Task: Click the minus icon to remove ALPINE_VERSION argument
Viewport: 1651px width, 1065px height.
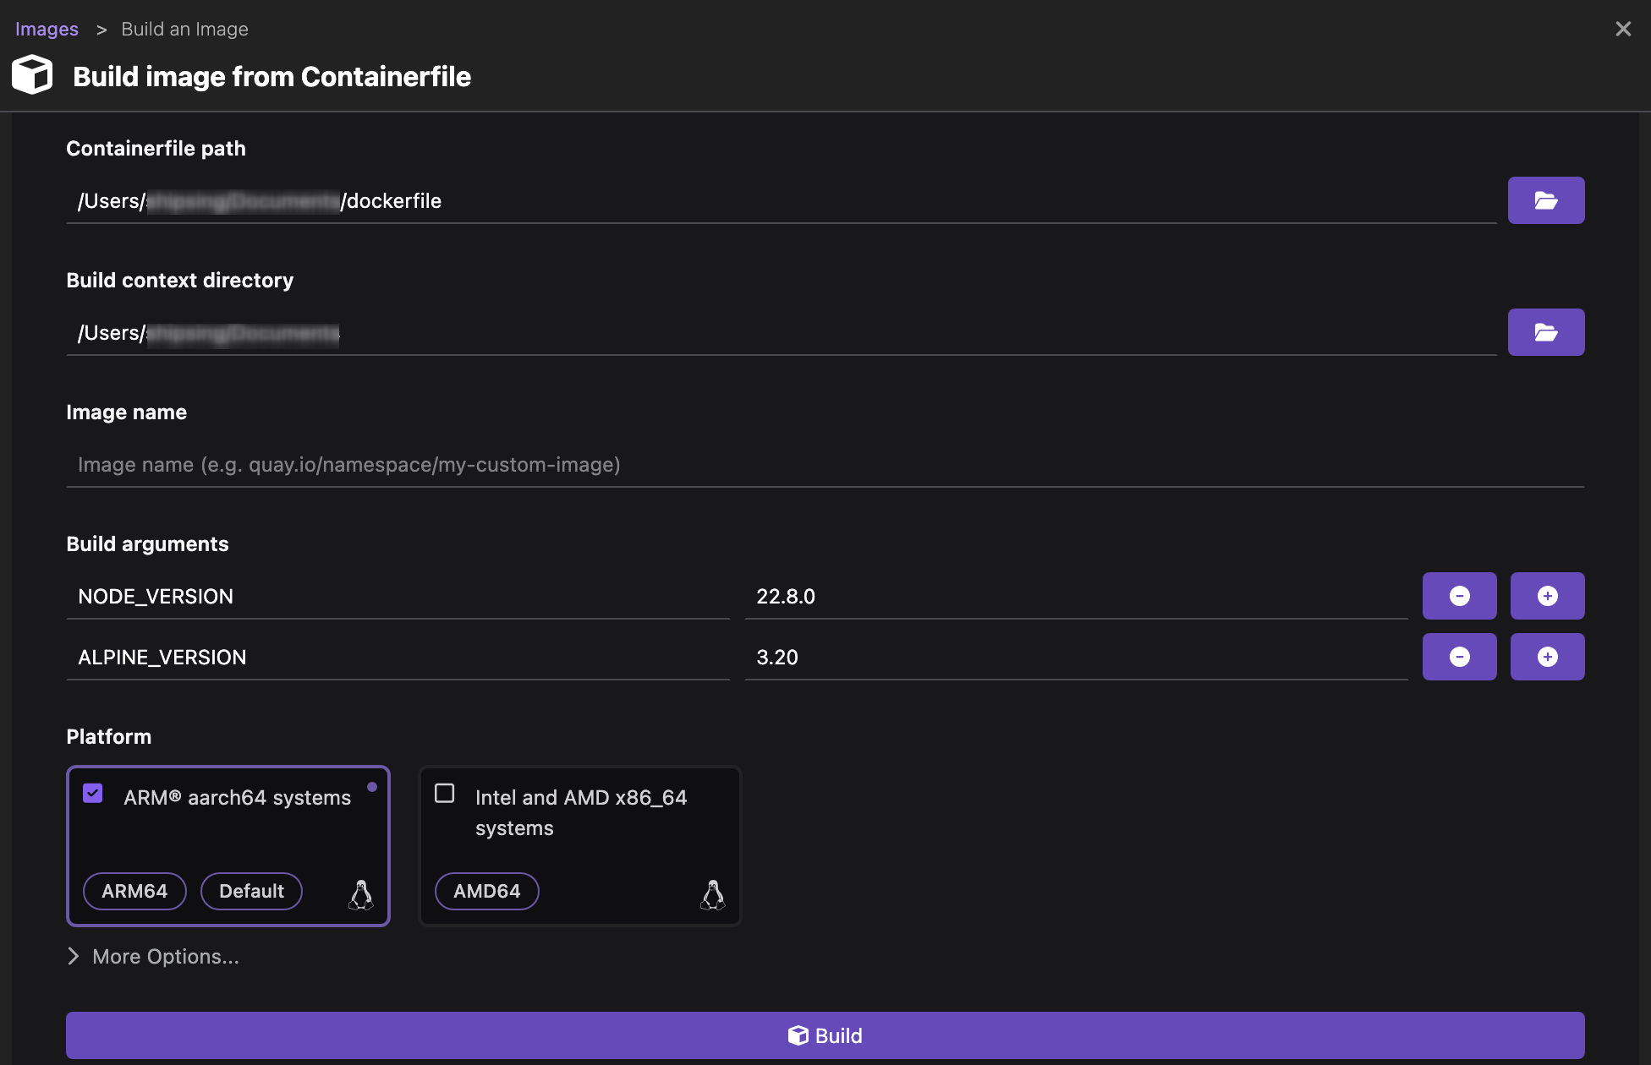Action: pos(1460,656)
